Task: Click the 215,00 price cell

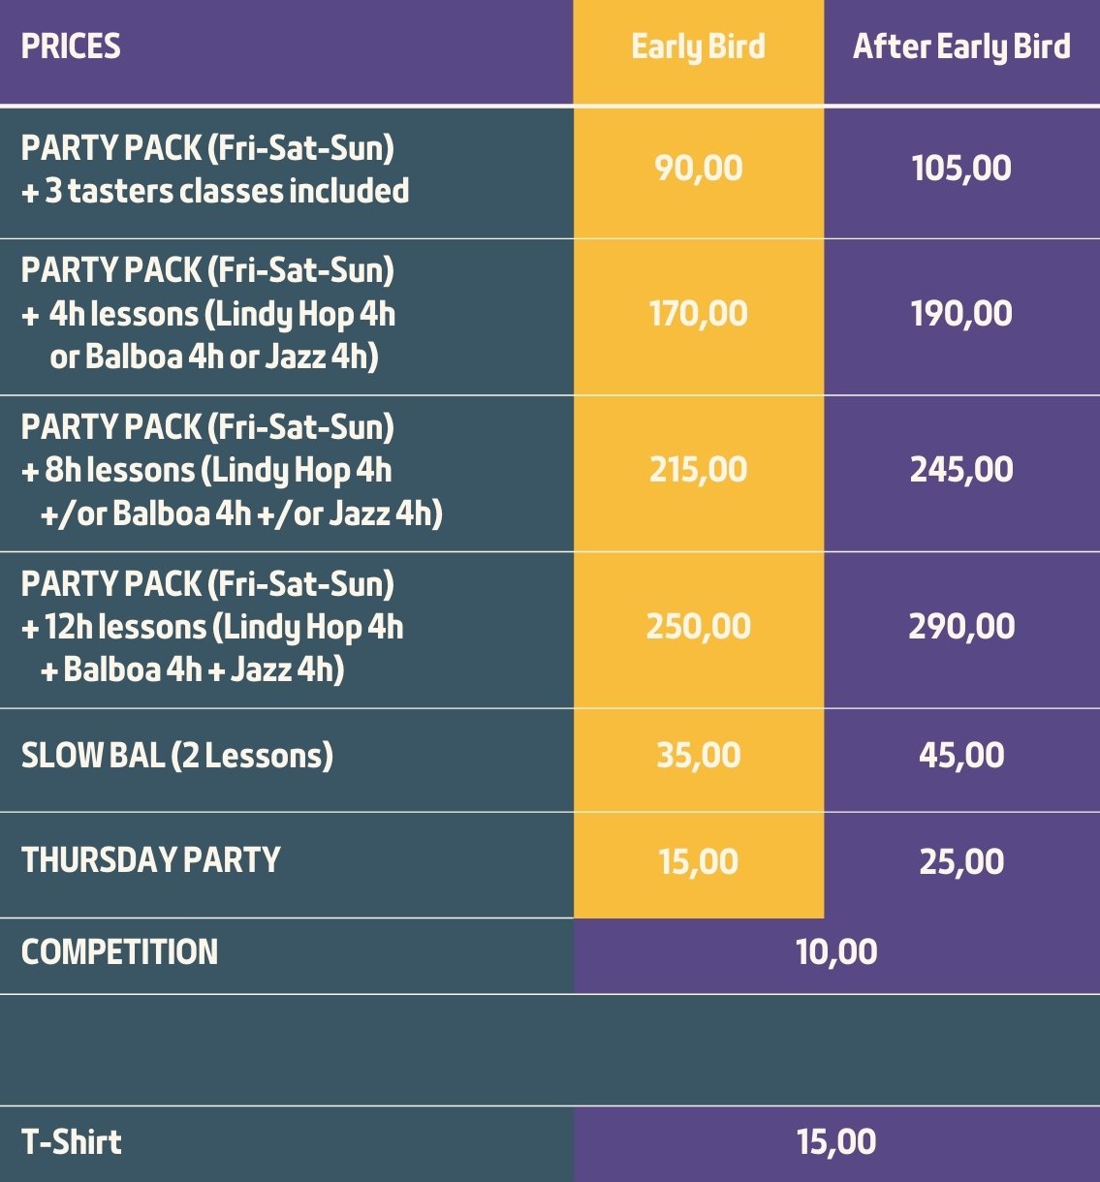Action: 698,470
